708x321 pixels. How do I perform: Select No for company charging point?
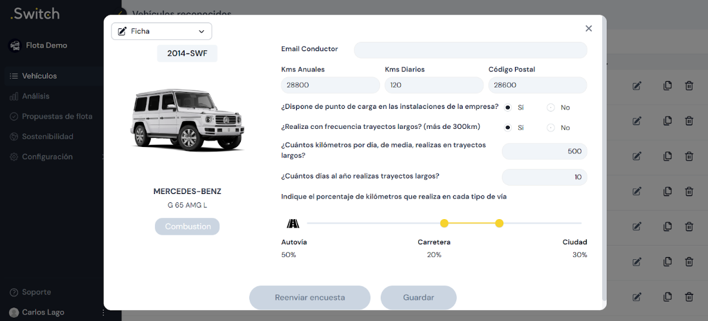[x=551, y=108]
